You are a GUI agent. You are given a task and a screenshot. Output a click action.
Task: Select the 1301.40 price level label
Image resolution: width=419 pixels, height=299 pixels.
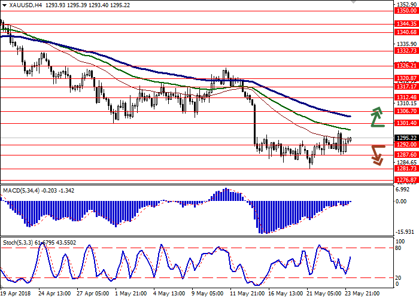(405, 123)
